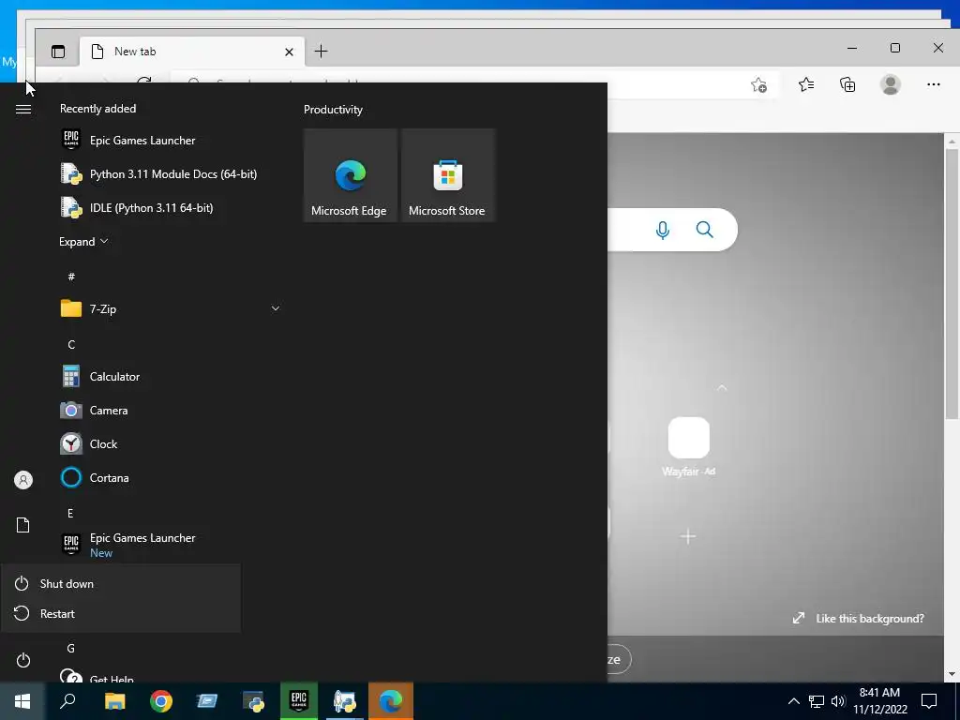Open the volume tray icon

(838, 701)
